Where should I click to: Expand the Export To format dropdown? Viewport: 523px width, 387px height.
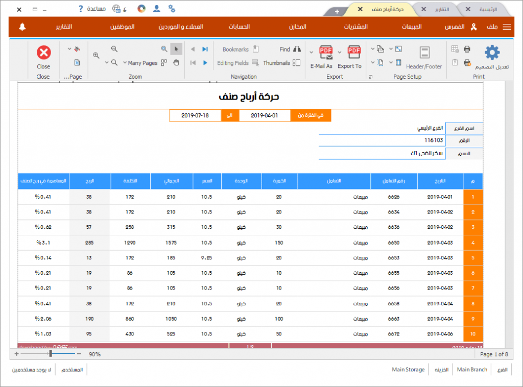tap(340, 53)
